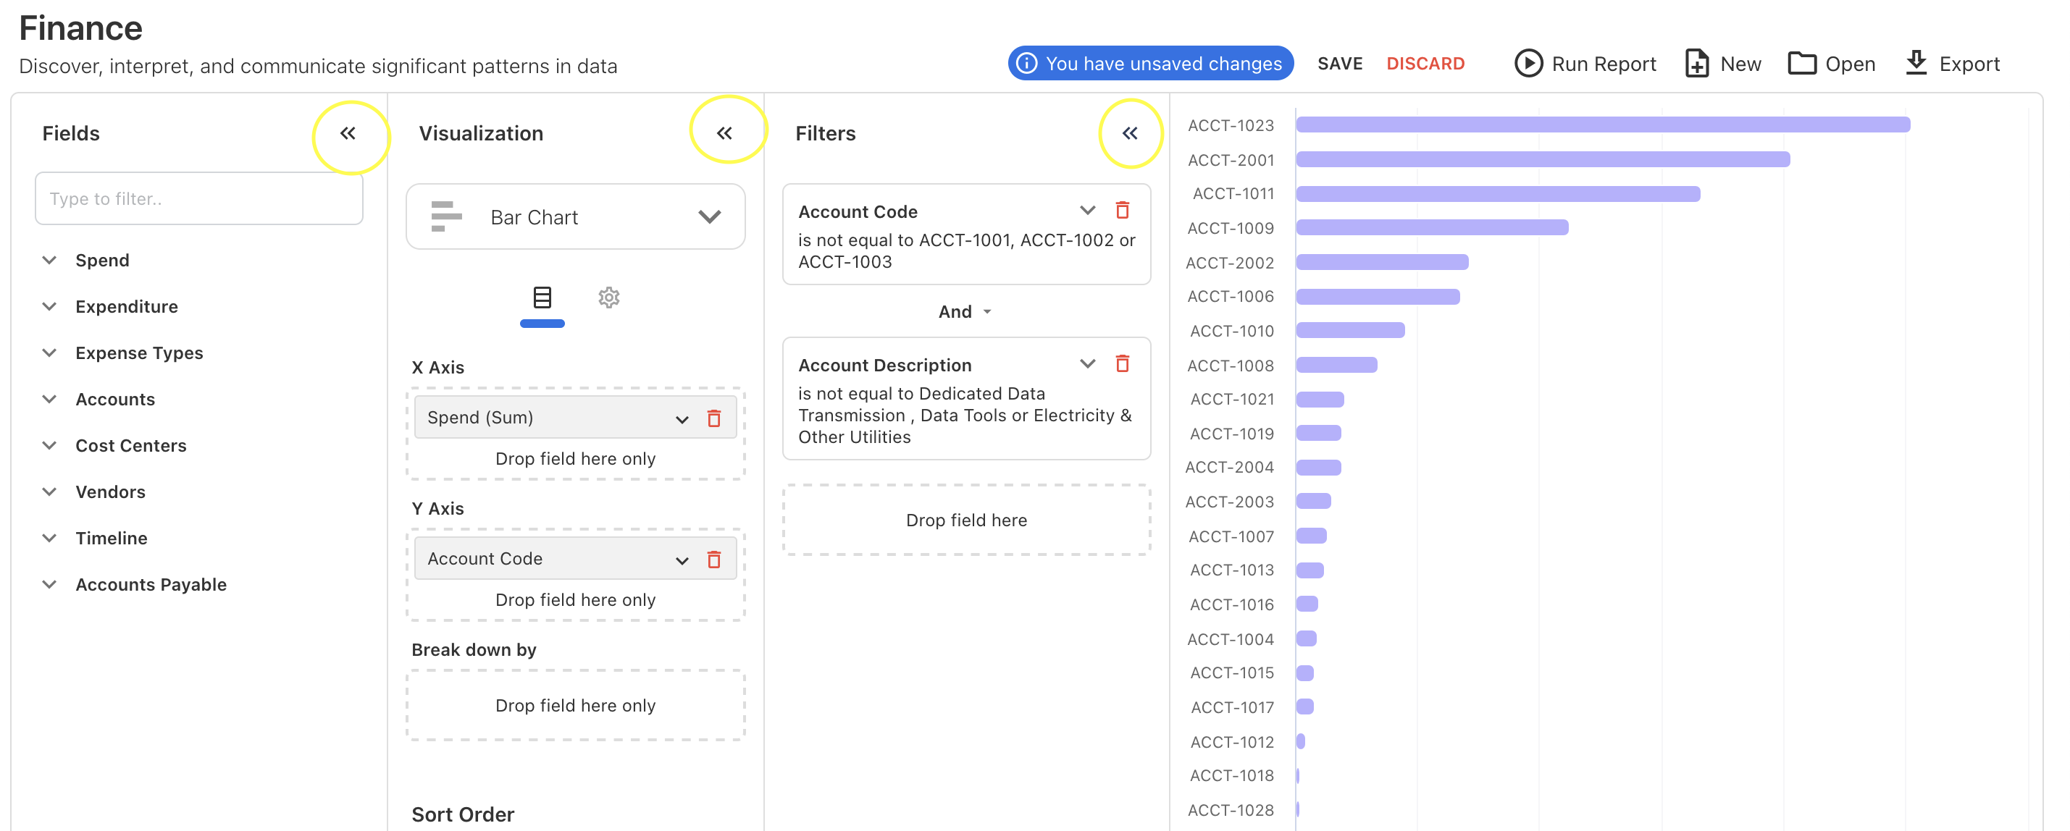
Task: Expand the Spend (Sum) field options
Action: click(x=682, y=418)
